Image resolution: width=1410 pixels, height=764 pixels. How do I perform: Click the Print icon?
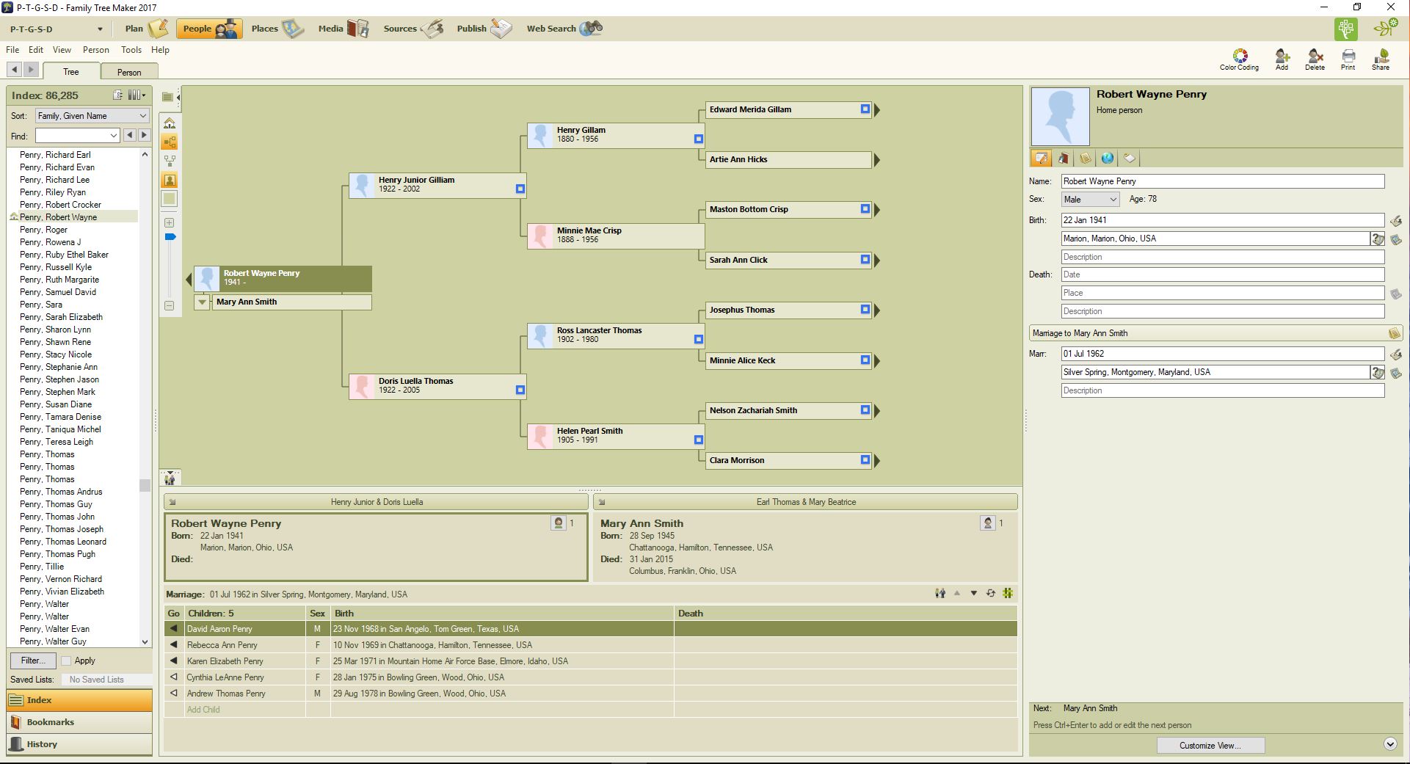click(1348, 57)
